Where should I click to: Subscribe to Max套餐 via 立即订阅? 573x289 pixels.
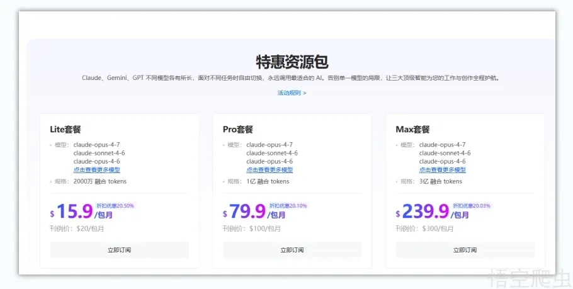click(x=465, y=250)
